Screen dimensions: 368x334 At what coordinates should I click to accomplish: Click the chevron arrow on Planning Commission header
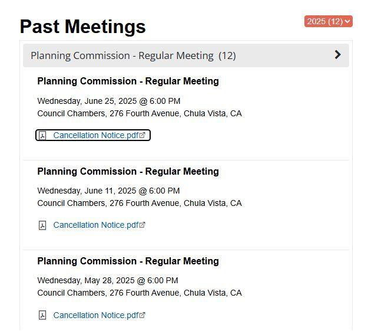337,55
